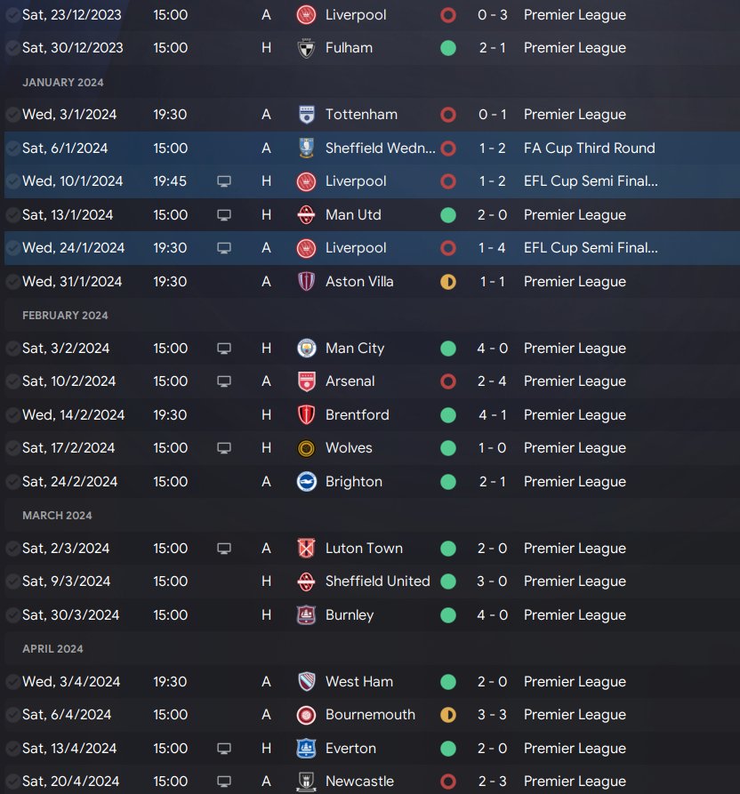Toggle the checkmark beside Wed 3/1/2024
Viewport: 740px width, 794px height.
tap(12, 115)
